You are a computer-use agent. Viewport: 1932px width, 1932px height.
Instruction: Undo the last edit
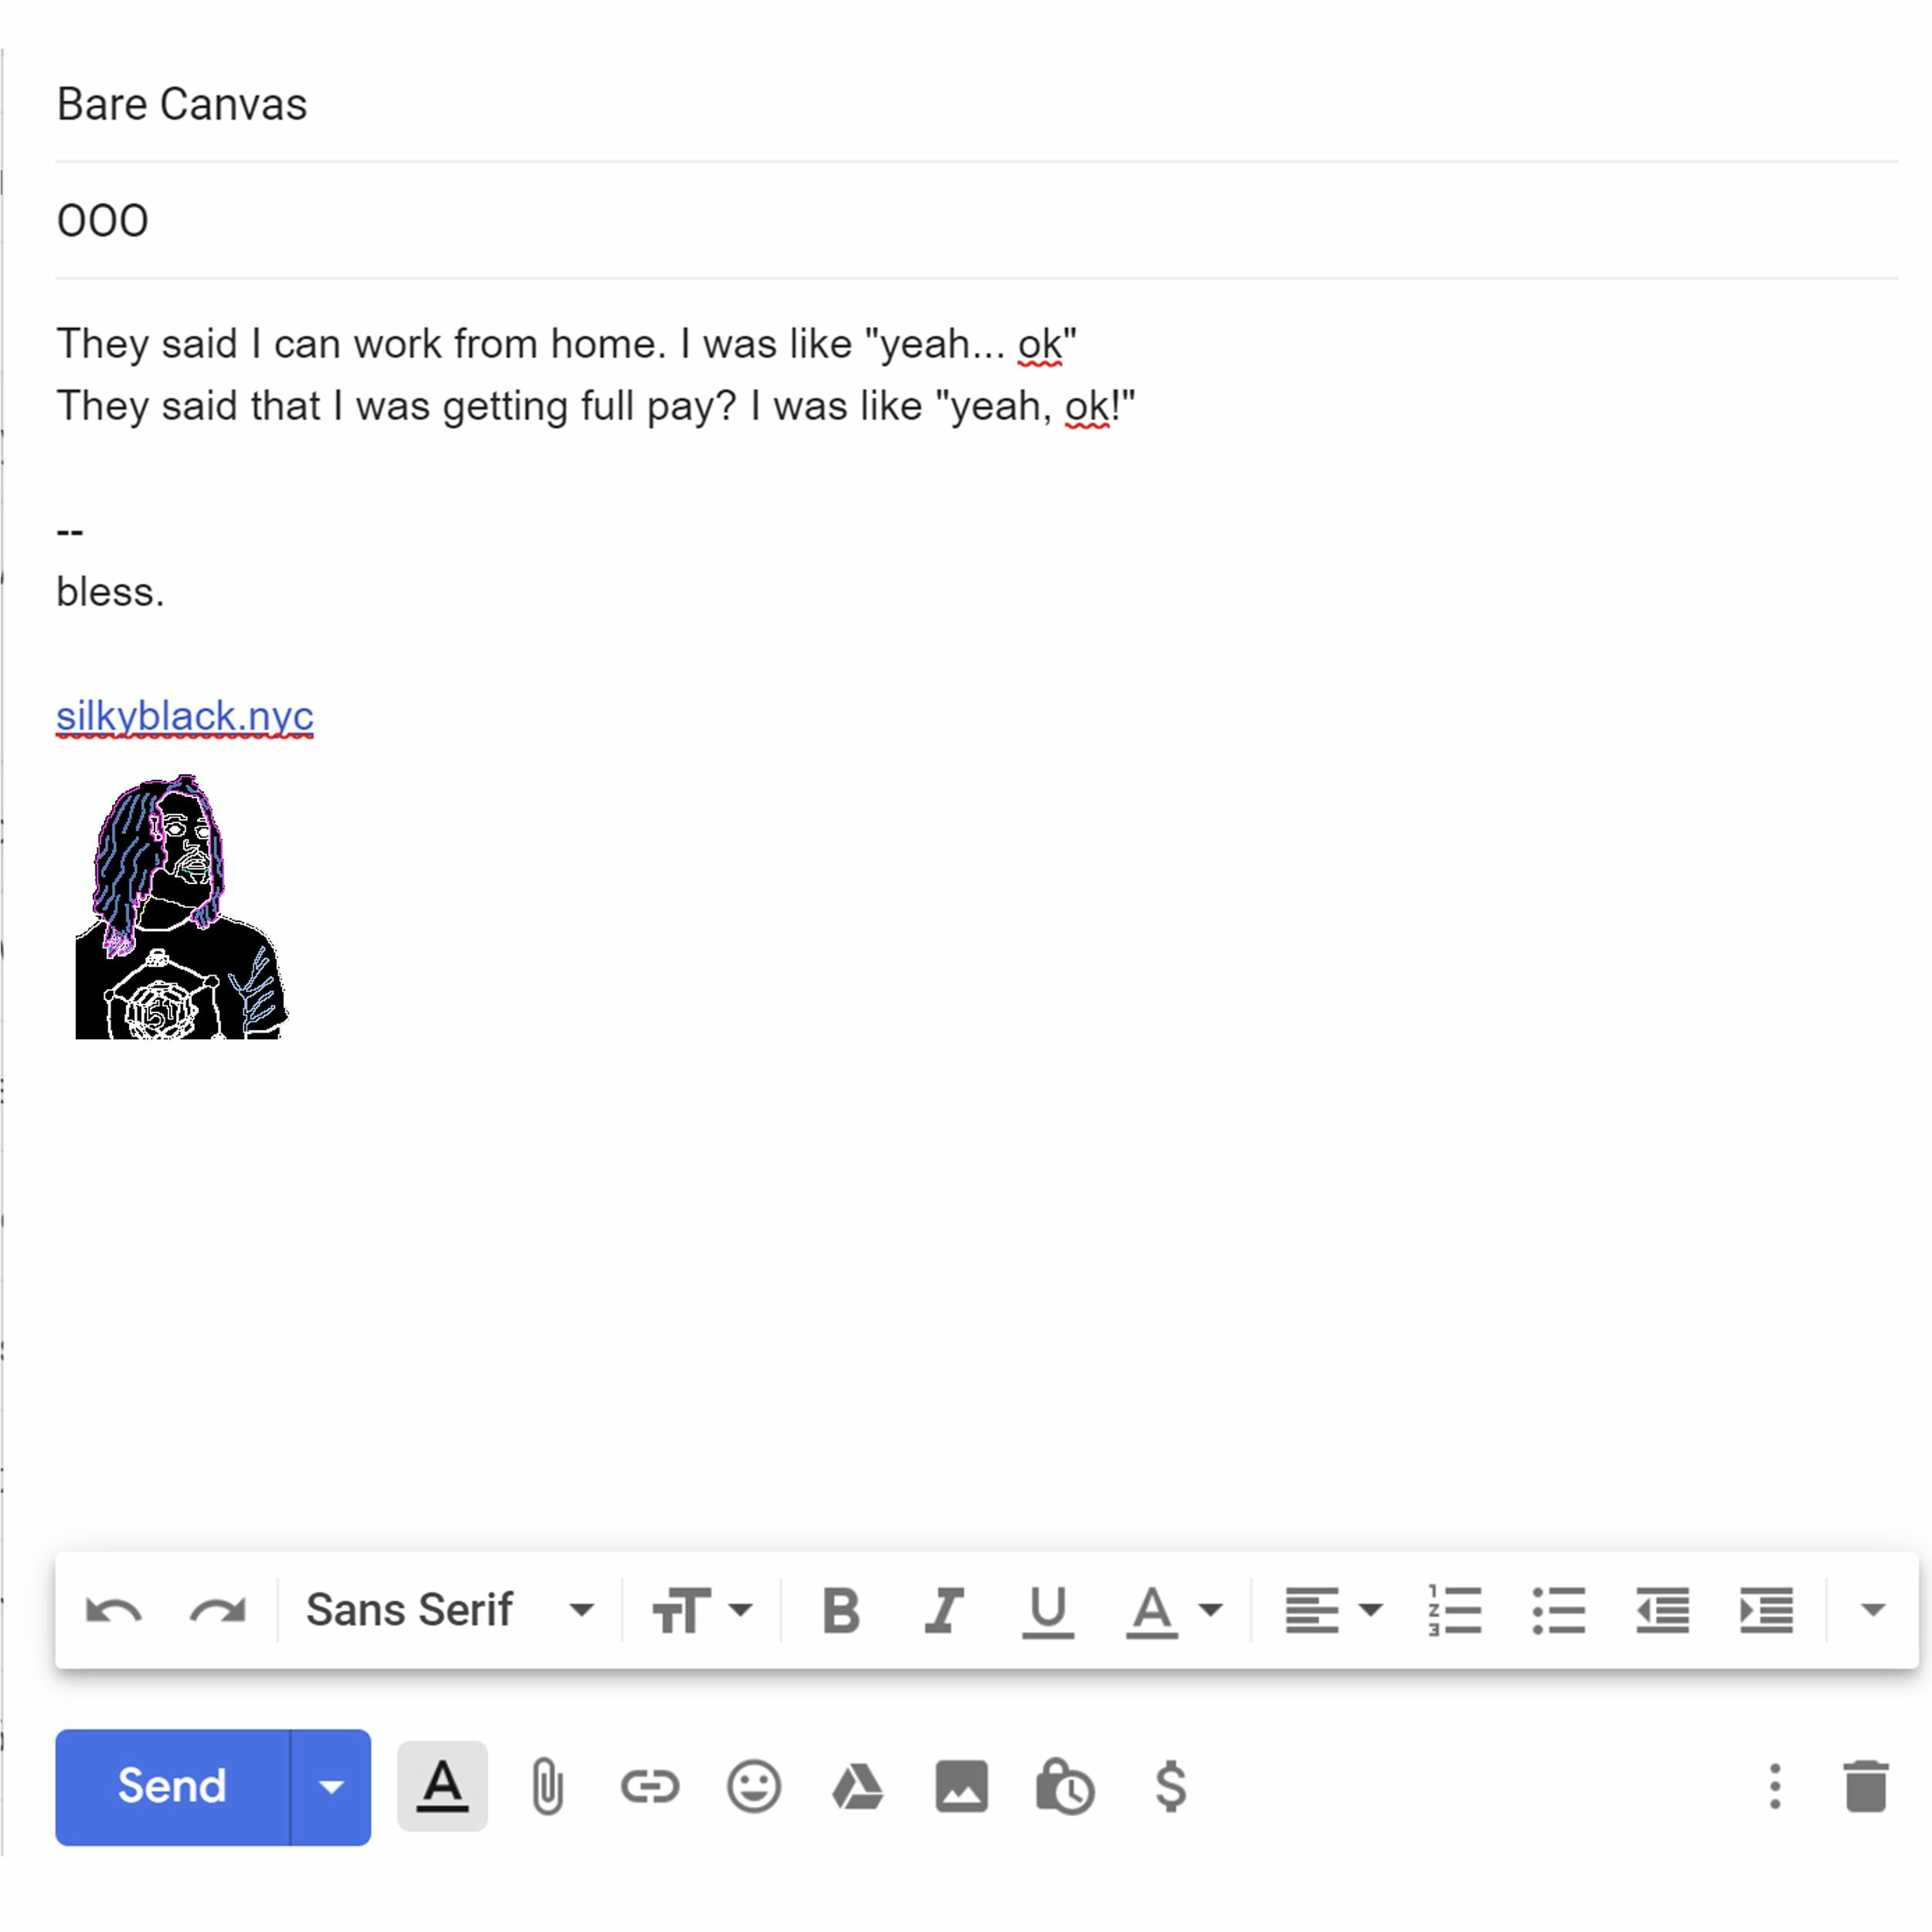114,1611
